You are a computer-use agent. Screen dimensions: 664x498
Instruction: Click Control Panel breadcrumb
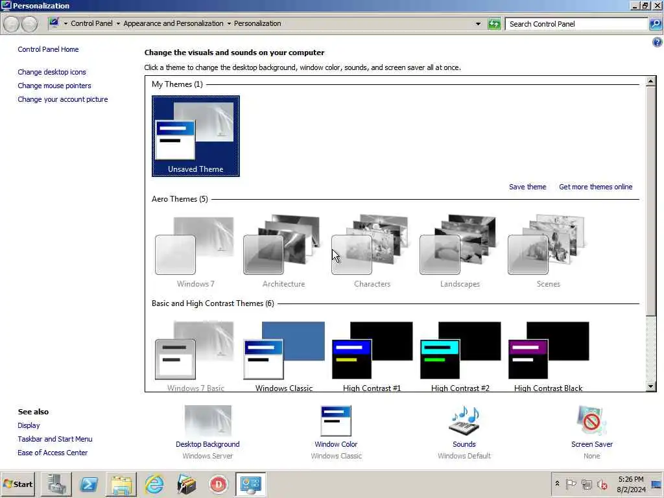91,23
